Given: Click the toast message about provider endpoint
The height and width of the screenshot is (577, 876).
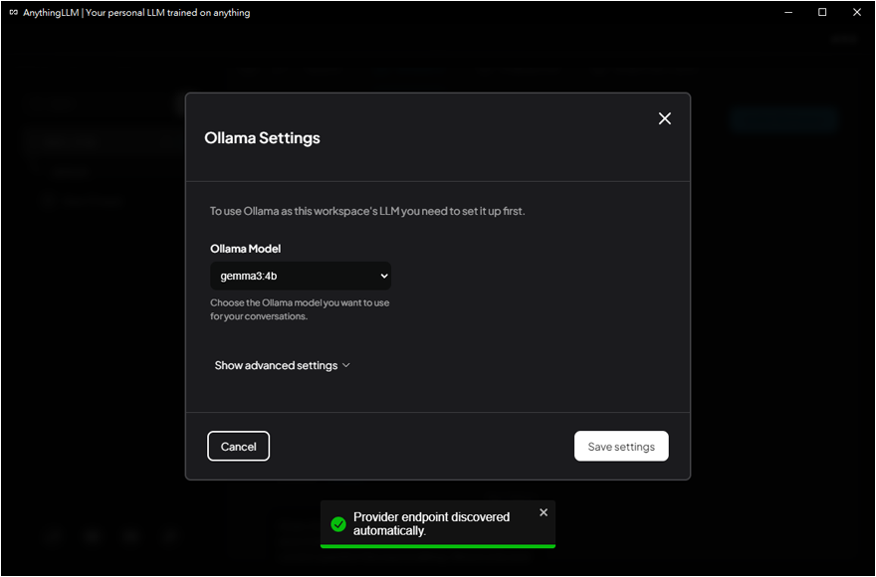Looking at the screenshot, I should tap(431, 523).
